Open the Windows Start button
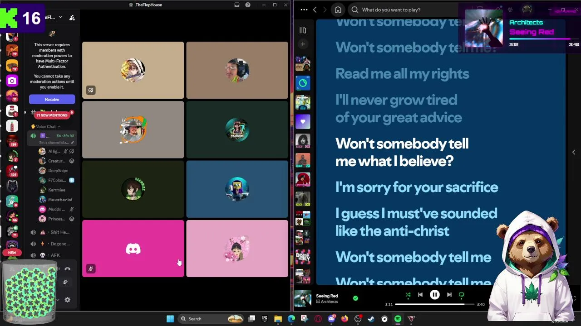 coord(170,319)
